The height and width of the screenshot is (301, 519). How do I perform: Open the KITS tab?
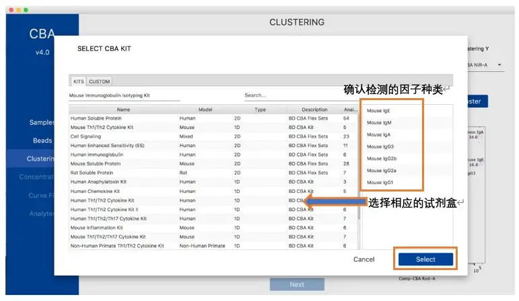point(79,81)
